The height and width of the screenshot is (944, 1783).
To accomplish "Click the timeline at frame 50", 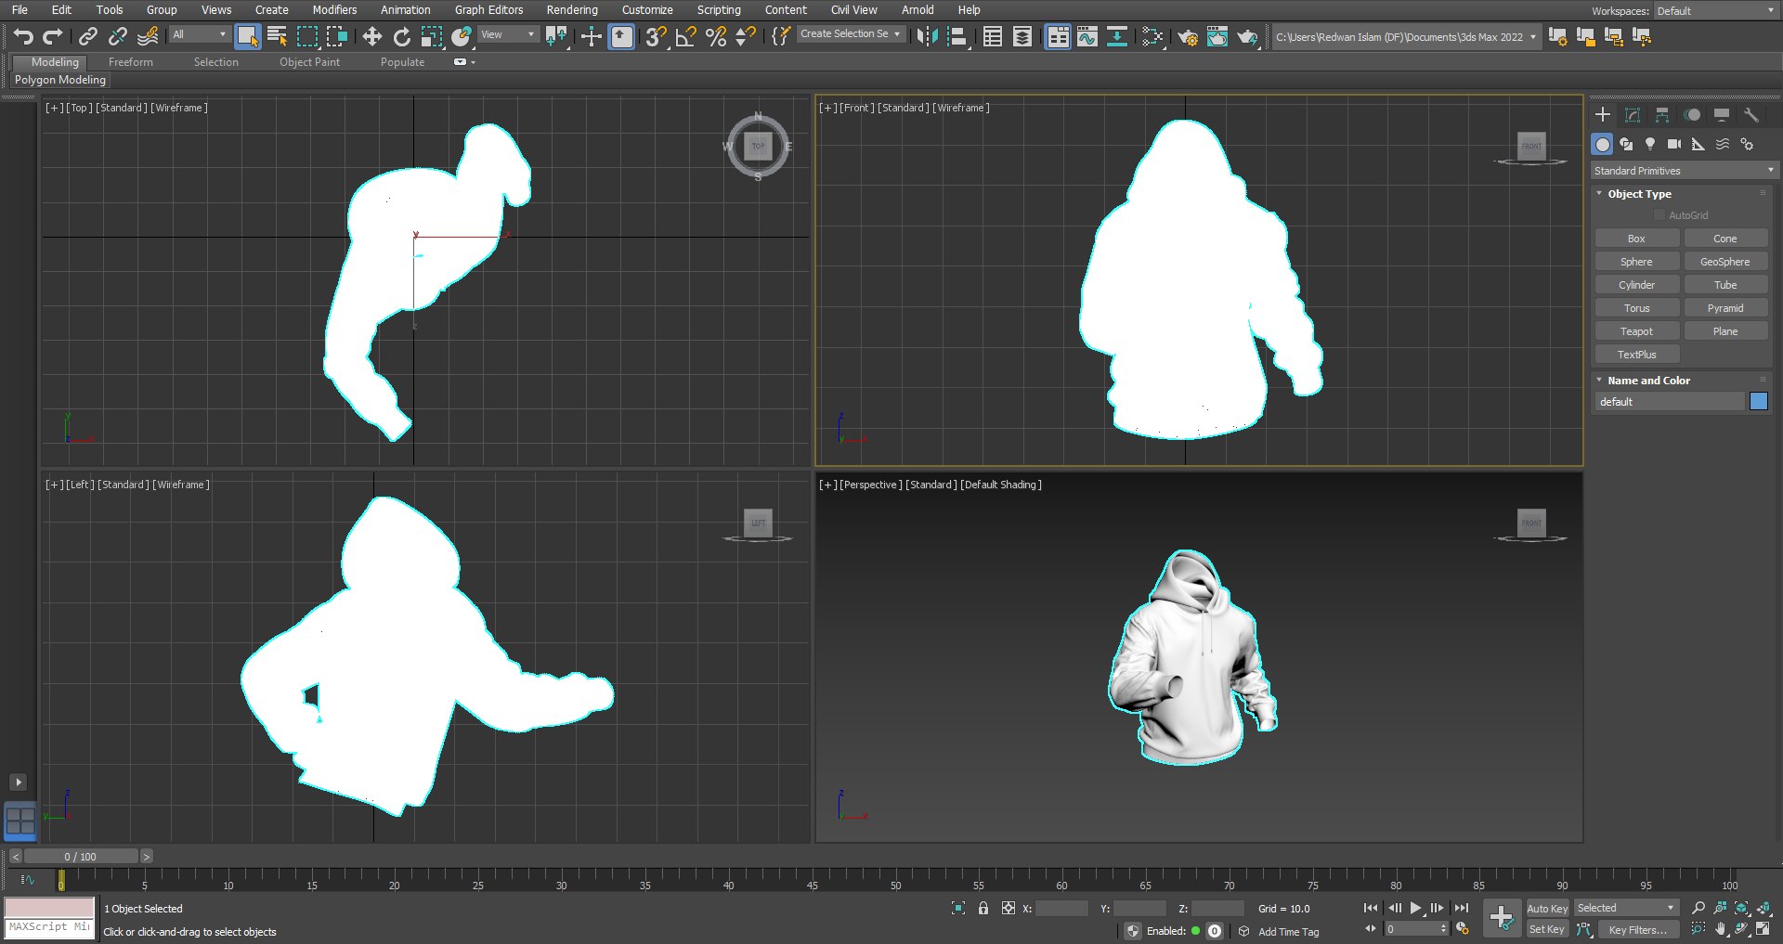I will [x=895, y=879].
